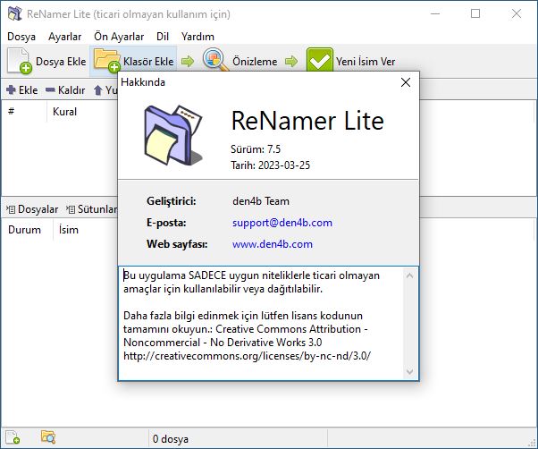Close the Hakkında dialog

click(406, 82)
